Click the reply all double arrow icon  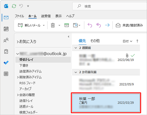pos(98,25)
